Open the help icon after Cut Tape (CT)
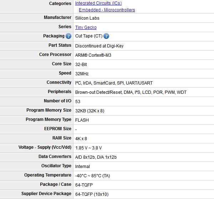 point(106,36)
